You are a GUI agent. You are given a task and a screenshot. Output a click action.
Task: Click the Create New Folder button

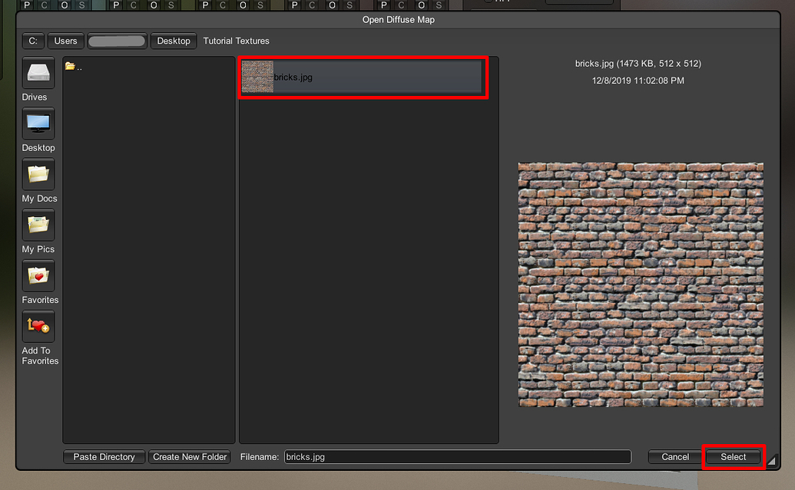(x=189, y=456)
